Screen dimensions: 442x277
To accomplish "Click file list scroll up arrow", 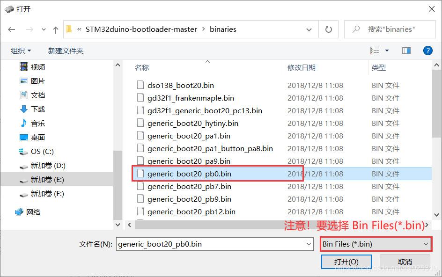I will 437,65.
